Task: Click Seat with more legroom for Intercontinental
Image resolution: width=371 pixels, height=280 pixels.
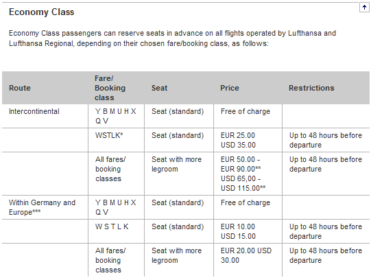Action: [x=176, y=164]
